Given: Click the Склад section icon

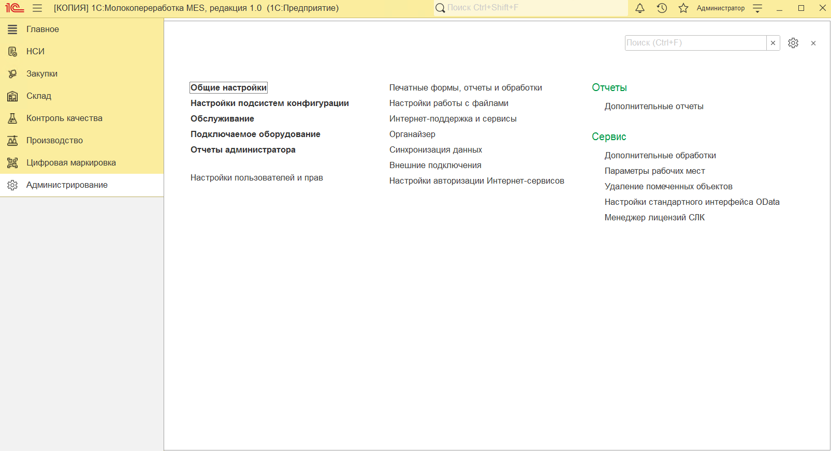Looking at the screenshot, I should point(12,96).
